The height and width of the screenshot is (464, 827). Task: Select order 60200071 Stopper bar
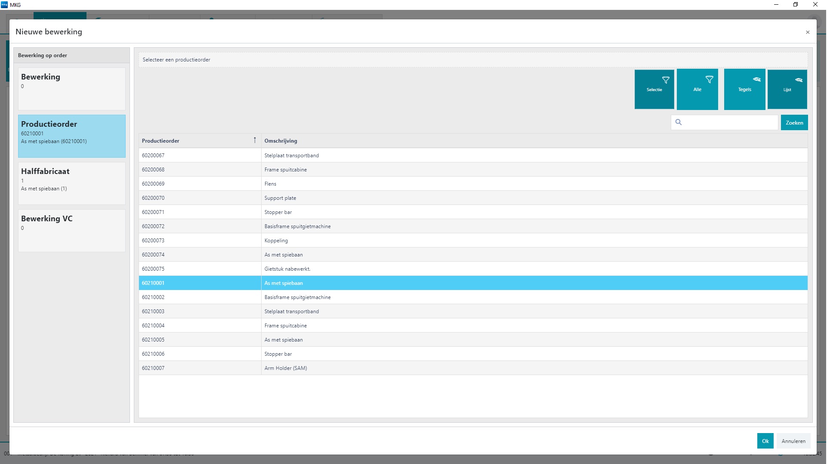(x=473, y=212)
